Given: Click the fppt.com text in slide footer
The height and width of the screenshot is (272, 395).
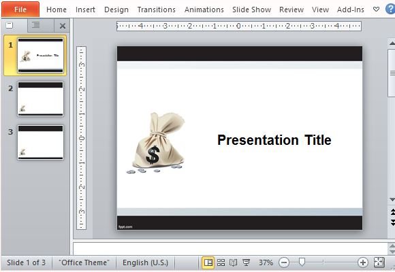Looking at the screenshot, I should [x=125, y=226].
